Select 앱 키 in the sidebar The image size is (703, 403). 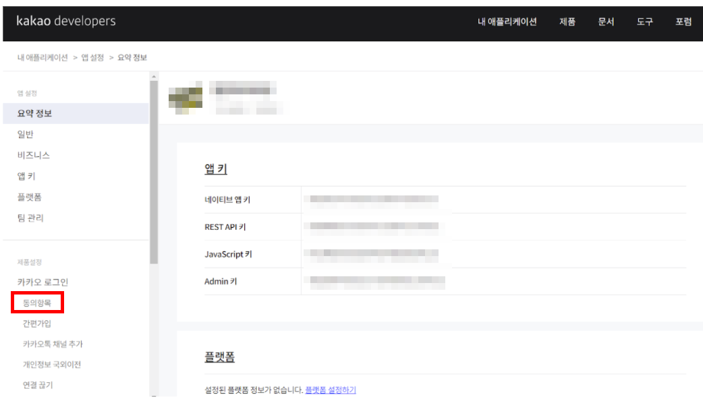(26, 176)
